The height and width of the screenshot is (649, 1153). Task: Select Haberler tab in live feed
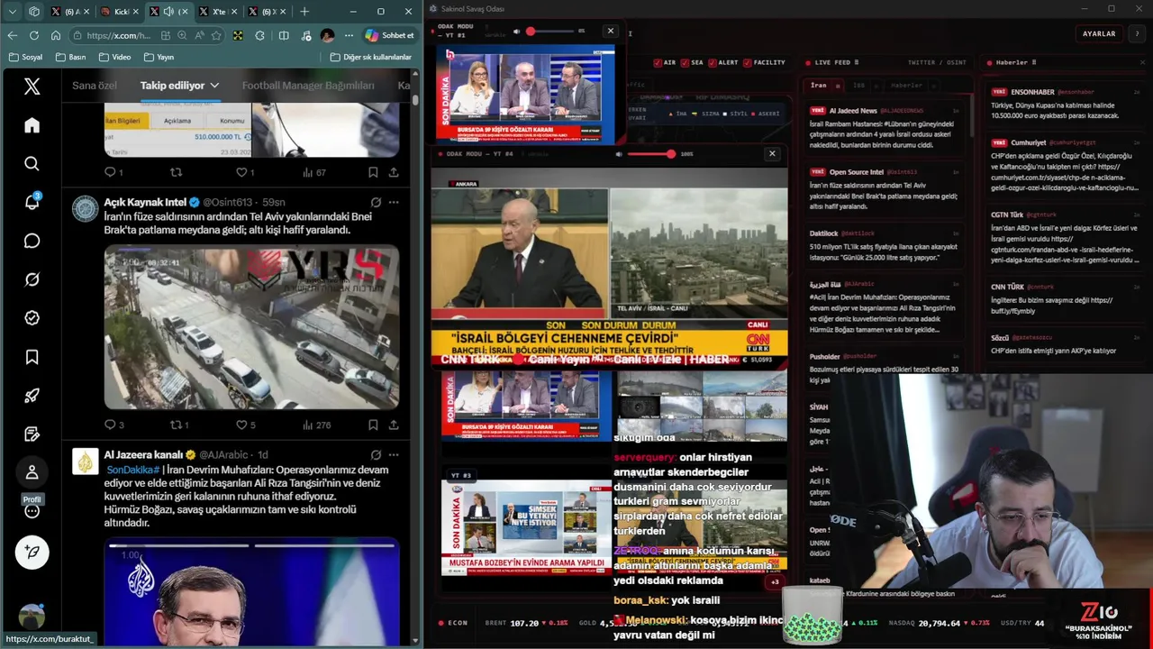906,85
